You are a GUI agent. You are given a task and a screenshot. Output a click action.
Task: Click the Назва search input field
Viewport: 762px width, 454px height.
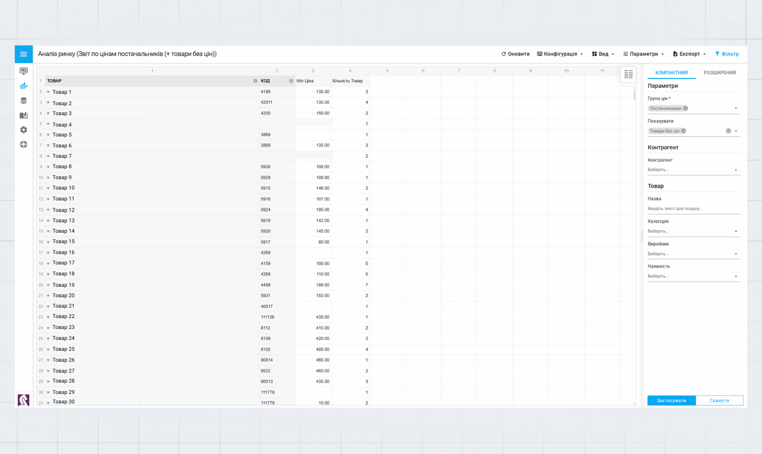pos(693,209)
